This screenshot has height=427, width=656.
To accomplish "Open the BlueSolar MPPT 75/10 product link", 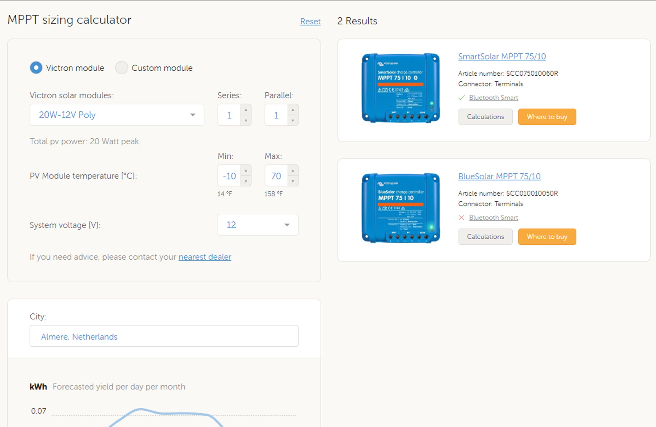I will 499,176.
